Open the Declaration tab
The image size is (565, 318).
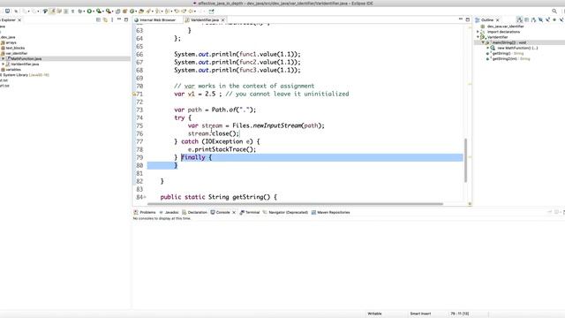194,212
